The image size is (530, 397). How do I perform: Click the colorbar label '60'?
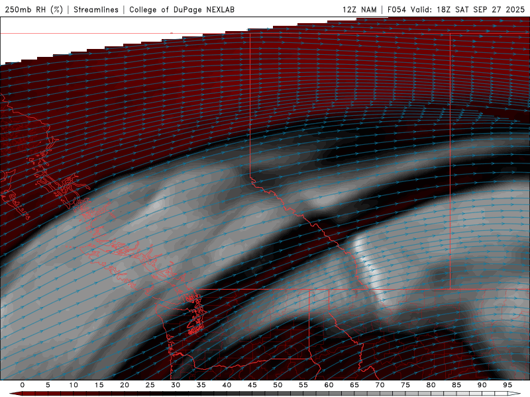[x=329, y=385]
